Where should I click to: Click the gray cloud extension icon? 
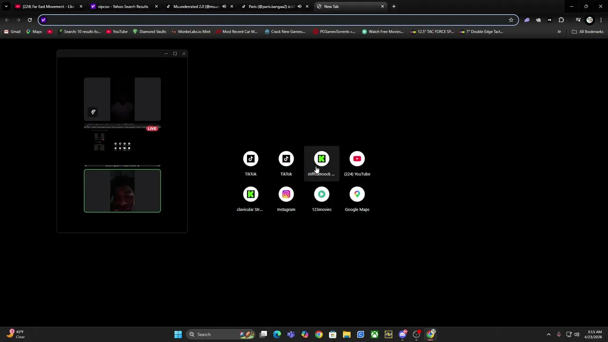click(x=538, y=20)
